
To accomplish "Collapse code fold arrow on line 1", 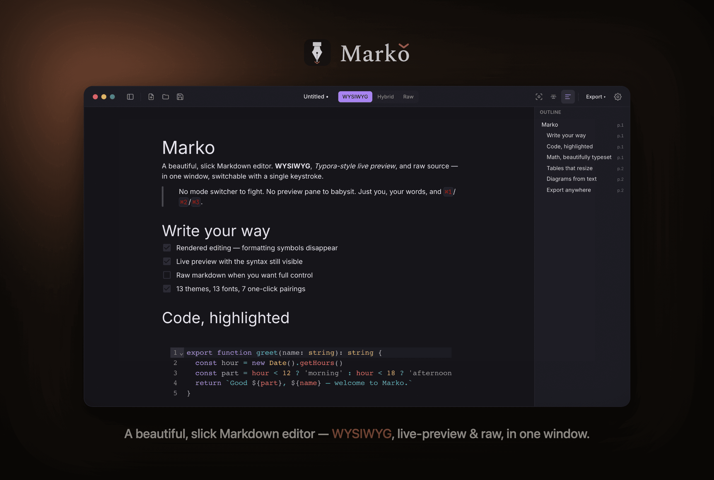I will pyautogui.click(x=181, y=354).
